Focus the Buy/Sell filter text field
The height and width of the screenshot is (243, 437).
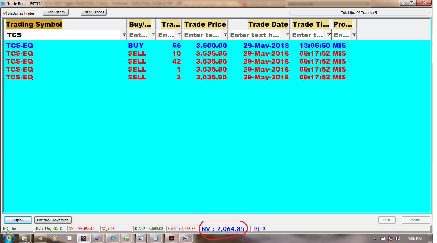[x=139, y=35]
